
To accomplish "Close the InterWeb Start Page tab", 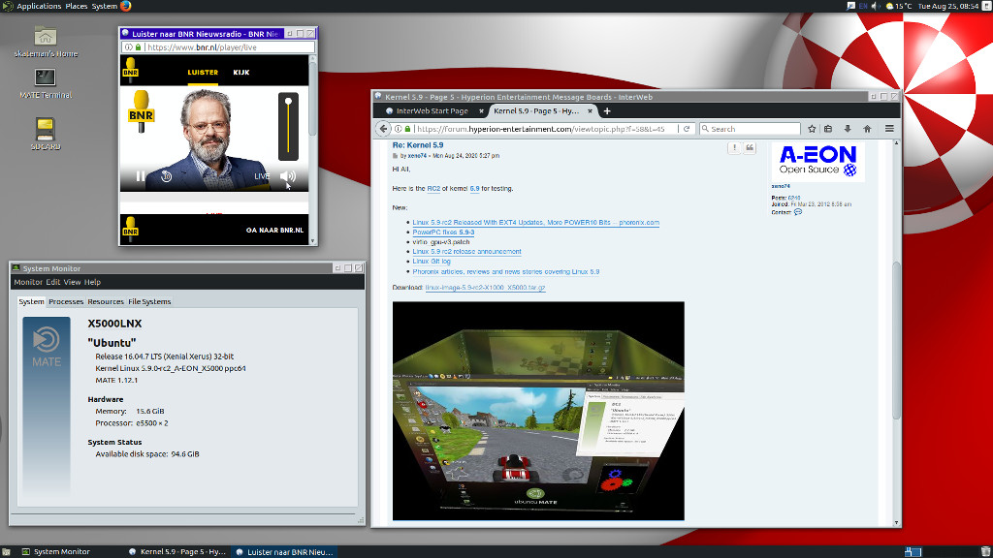I will (481, 111).
